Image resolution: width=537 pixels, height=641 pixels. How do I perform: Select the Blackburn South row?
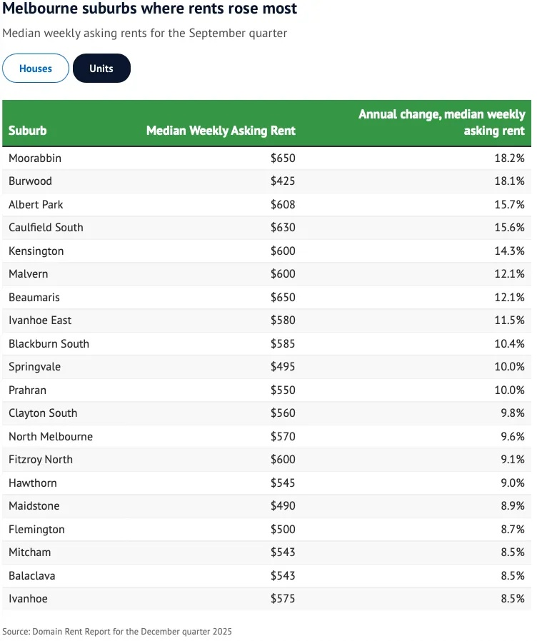click(49, 343)
